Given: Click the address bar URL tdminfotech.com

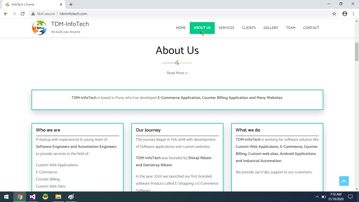Looking at the screenshot, I should point(73,14).
